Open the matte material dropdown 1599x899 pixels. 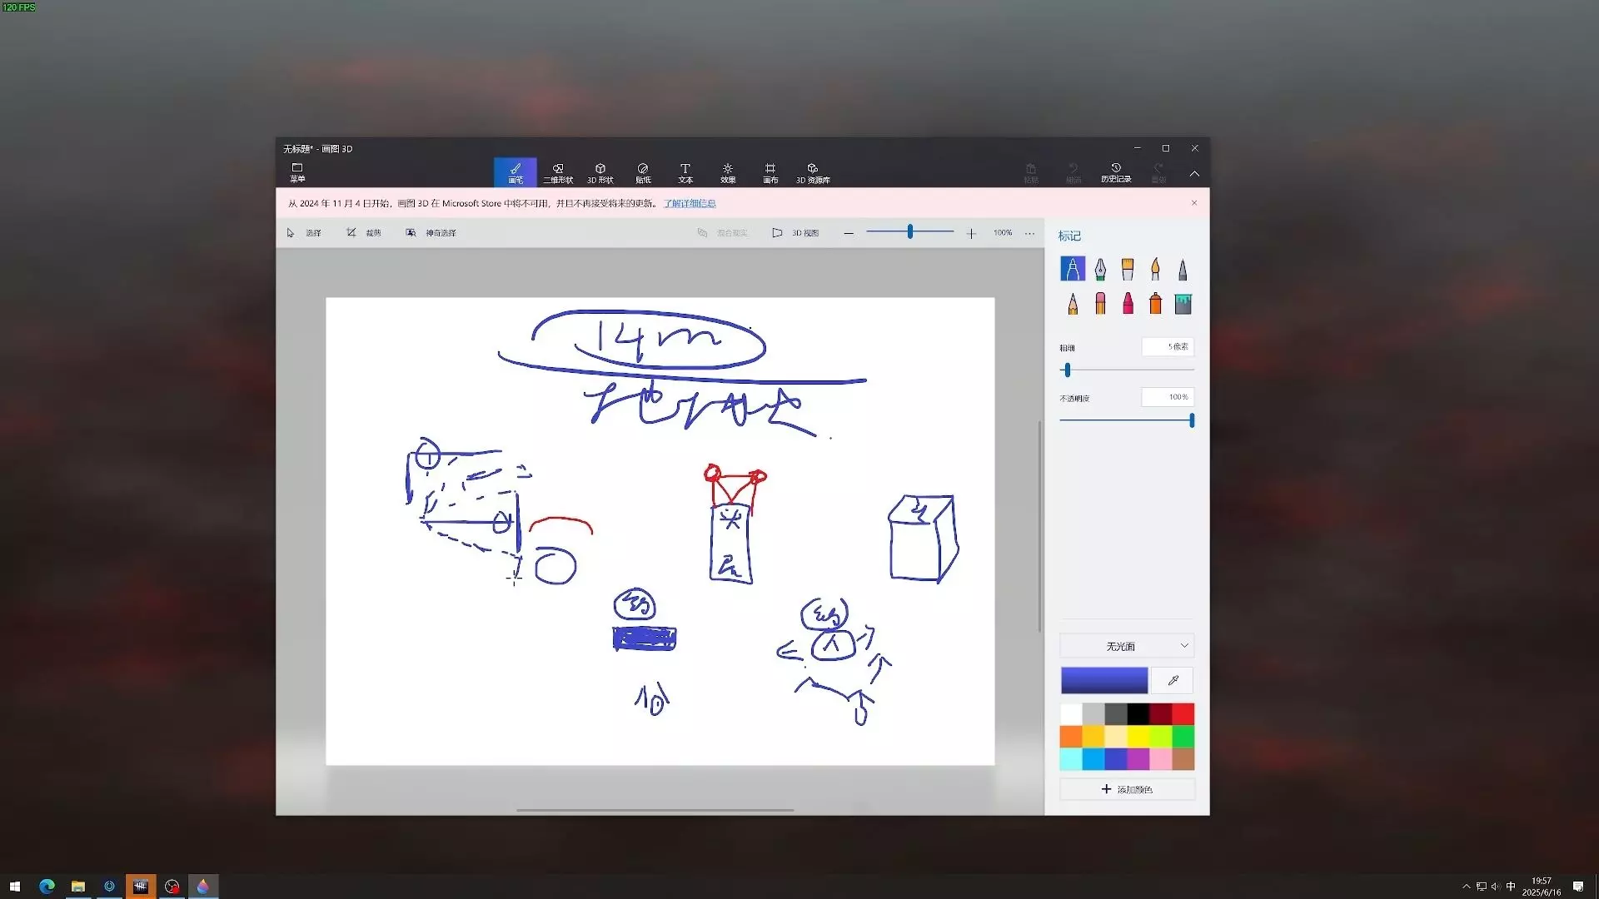point(1126,646)
